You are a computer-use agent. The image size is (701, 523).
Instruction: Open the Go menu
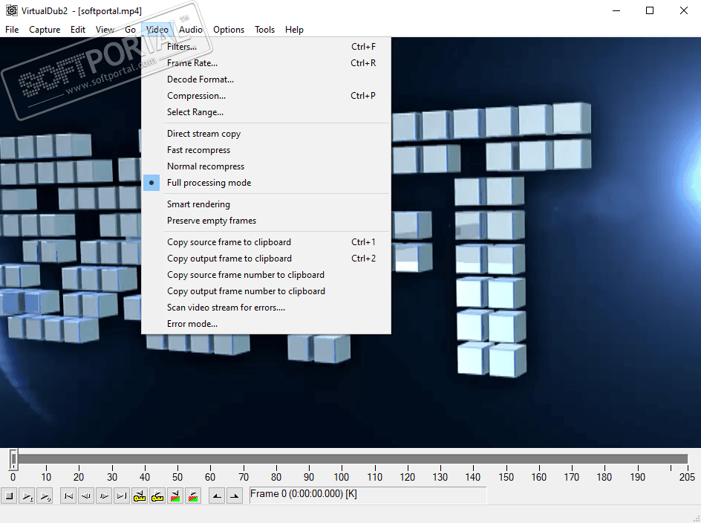[x=130, y=30]
